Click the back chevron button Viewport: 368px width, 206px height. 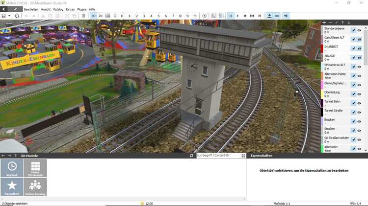coord(4,9)
